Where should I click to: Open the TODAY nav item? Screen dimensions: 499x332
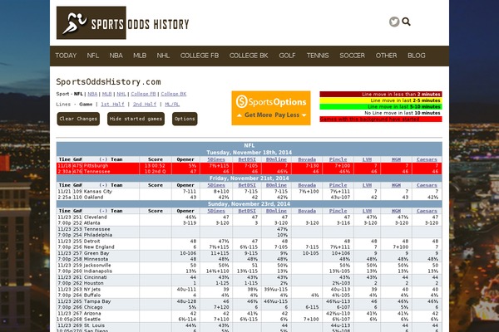click(x=66, y=56)
